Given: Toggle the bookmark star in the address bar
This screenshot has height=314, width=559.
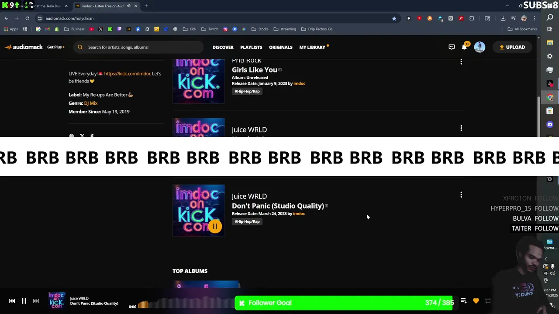Looking at the screenshot, I should point(394,18).
